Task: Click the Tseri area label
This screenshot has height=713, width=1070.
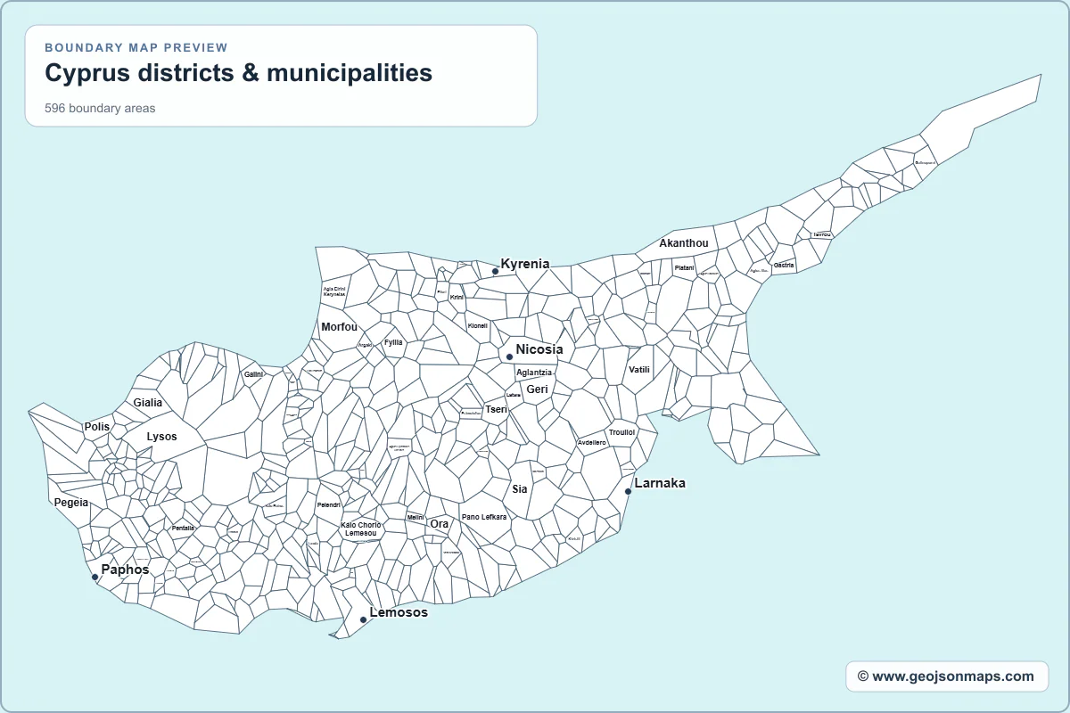Action: 496,410
